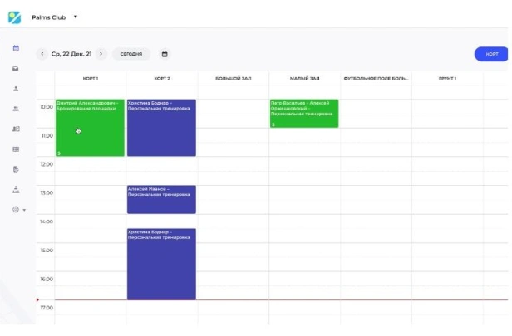Click the documents sidebar icon
Viewport: 512px width, 336px height.
pyautogui.click(x=16, y=169)
